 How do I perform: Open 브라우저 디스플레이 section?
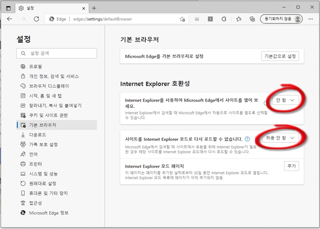tap(57, 86)
